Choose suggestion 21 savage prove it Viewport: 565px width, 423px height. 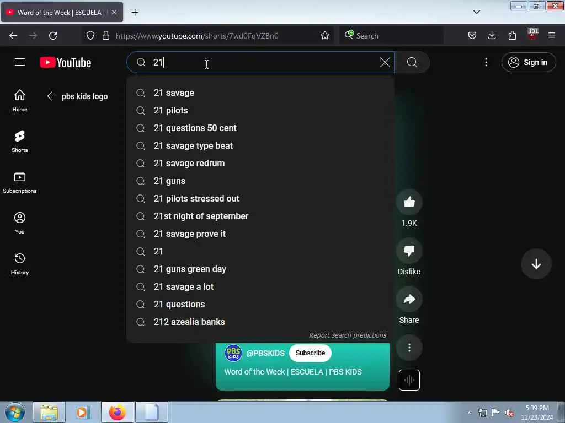[x=260, y=234]
